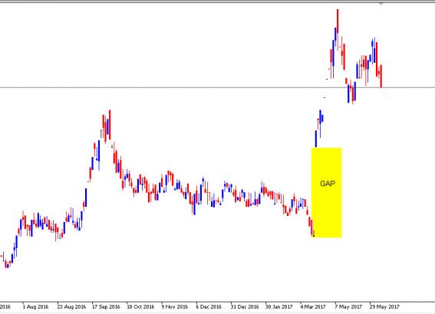The width and height of the screenshot is (435, 314).
Task: Select the yellow GAP highlight rectangle
Action: [327, 192]
